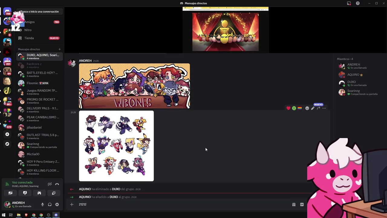
Task: Deafen with the headphones icon
Action: coord(50,204)
